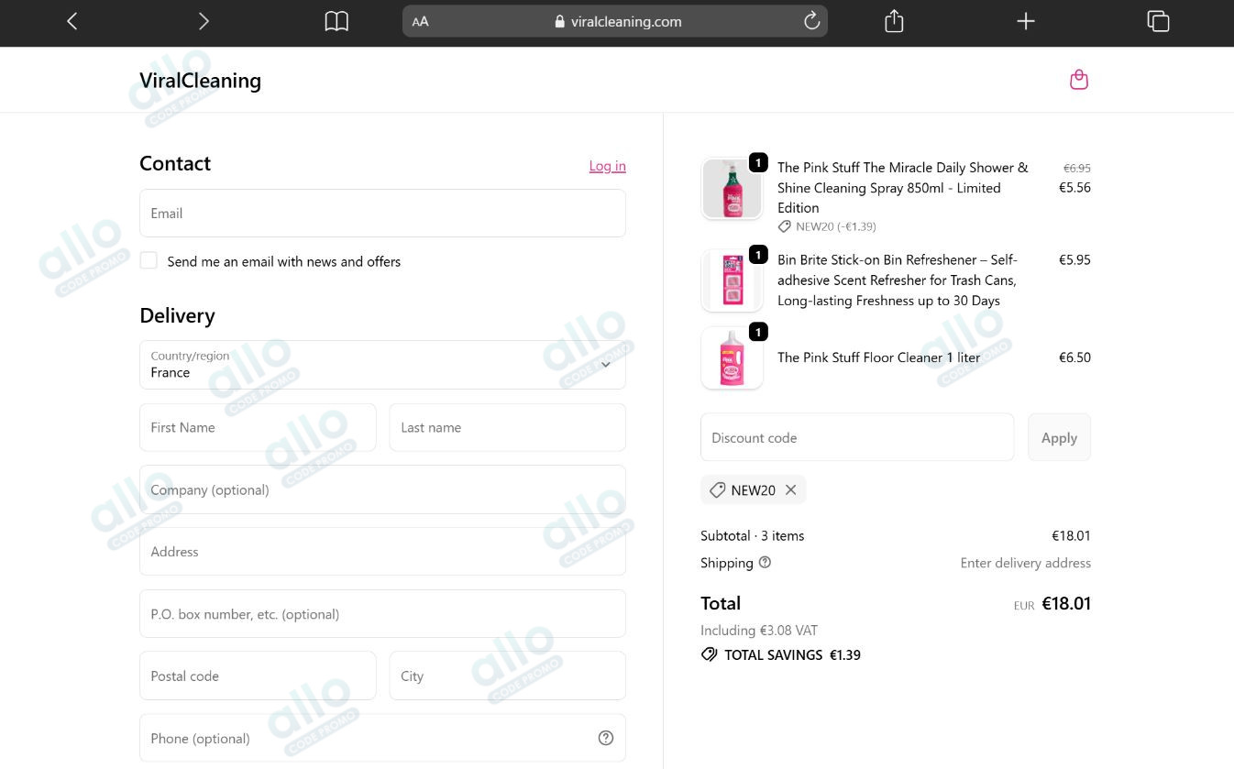
Task: Click the ViralCleaning store logo
Action: pyautogui.click(x=200, y=81)
